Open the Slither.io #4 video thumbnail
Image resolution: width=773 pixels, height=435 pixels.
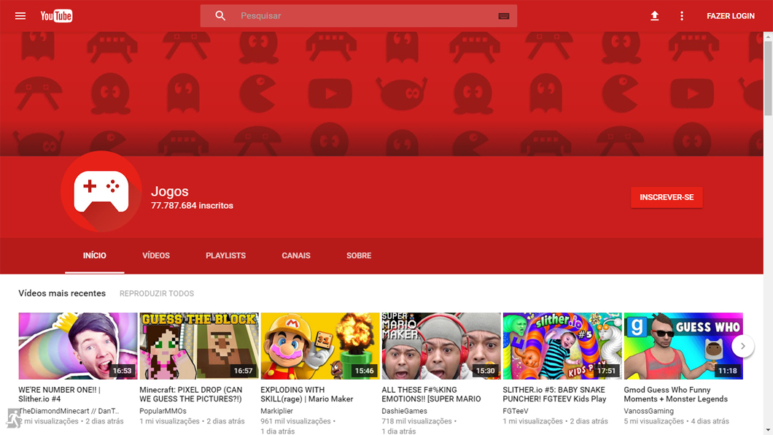(78, 346)
